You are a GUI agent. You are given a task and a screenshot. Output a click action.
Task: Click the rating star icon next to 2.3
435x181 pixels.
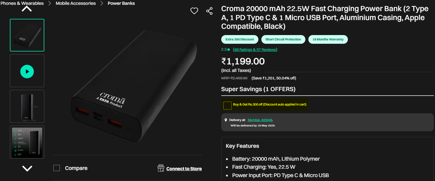pyautogui.click(x=229, y=49)
